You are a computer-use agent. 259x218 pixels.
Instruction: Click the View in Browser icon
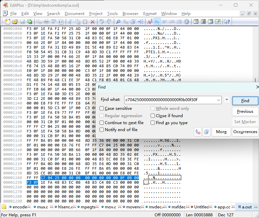pyautogui.click(x=61, y=22)
